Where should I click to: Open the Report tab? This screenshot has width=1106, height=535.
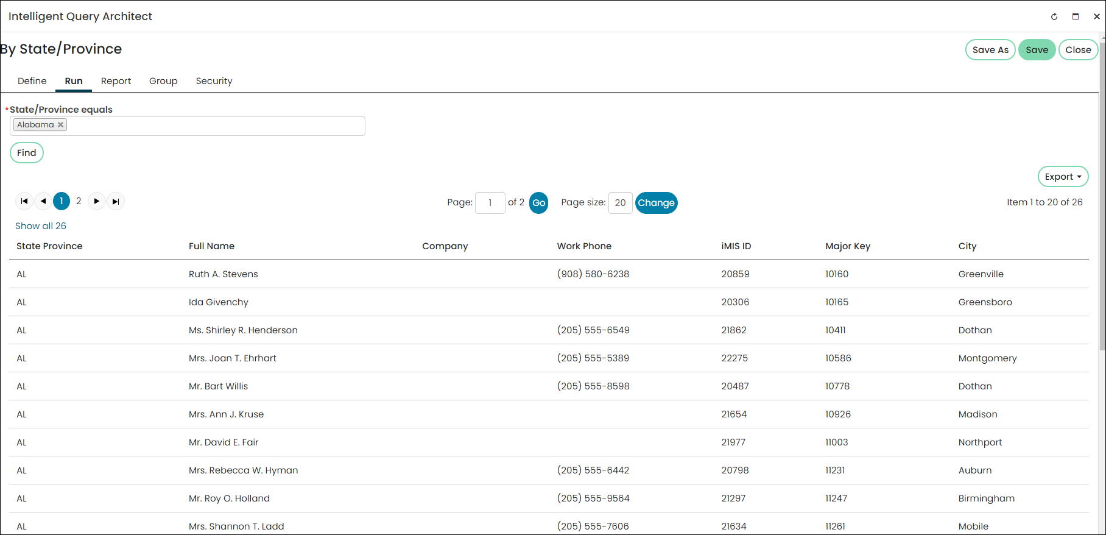click(x=116, y=81)
